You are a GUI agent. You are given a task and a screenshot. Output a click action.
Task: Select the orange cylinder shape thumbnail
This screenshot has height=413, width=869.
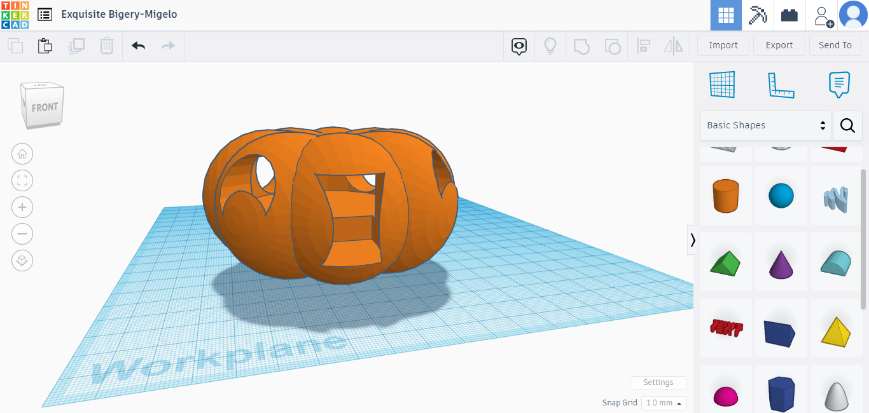(x=726, y=196)
